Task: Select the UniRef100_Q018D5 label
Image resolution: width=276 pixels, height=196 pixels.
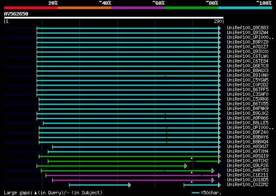Action: click(248, 180)
